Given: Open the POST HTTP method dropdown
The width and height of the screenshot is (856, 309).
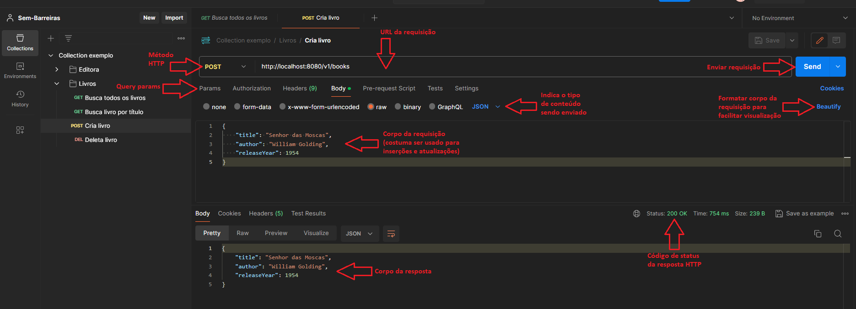Looking at the screenshot, I should [225, 67].
